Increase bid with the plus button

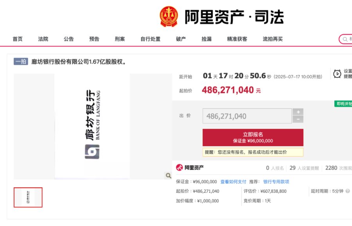tap(298, 112)
